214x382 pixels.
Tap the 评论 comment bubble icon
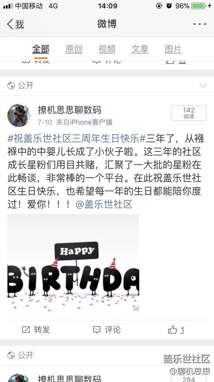click(96, 330)
